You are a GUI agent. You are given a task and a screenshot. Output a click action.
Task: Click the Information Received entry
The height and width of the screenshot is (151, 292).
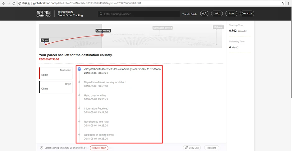96,109
